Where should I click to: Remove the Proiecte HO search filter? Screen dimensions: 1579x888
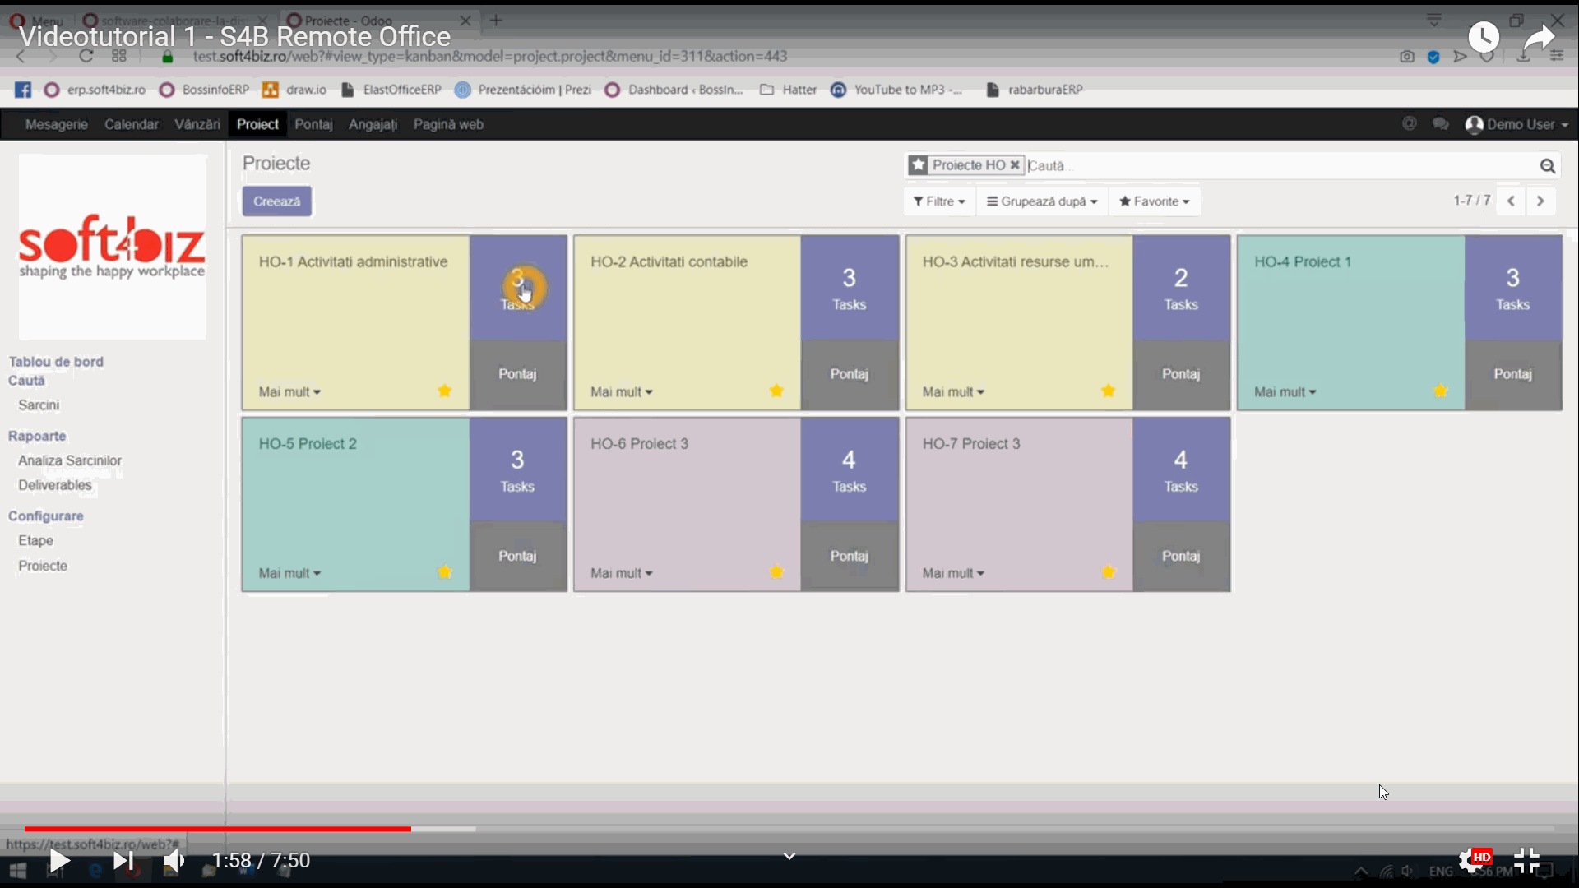coord(1015,165)
